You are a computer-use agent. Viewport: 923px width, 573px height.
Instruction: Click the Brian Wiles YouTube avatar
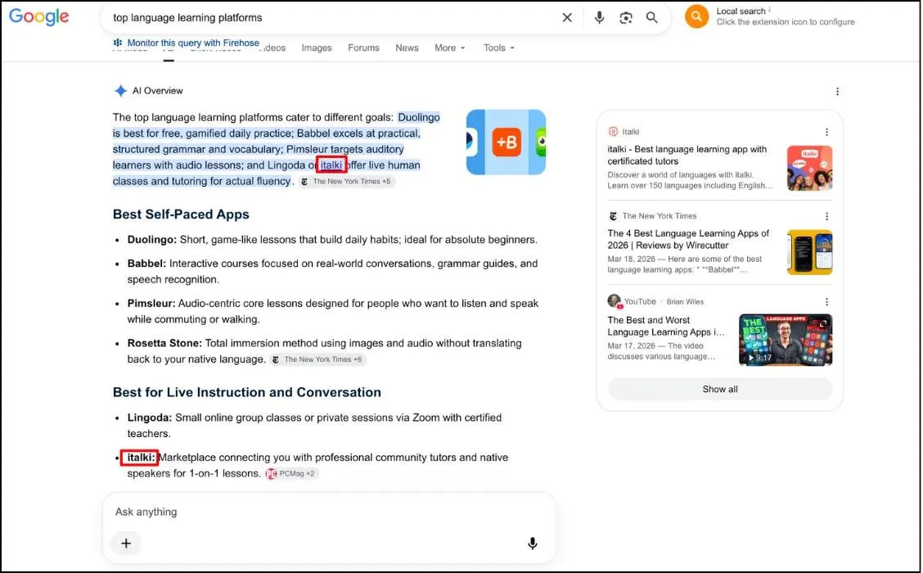click(x=615, y=301)
